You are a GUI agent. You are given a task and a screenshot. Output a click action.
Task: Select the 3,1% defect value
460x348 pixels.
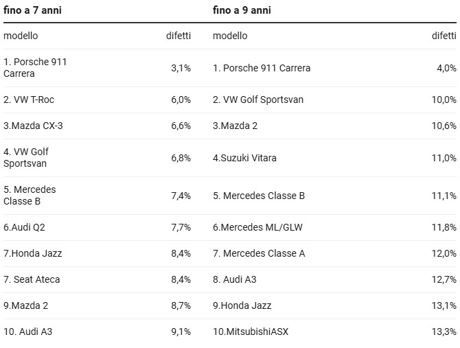(181, 68)
